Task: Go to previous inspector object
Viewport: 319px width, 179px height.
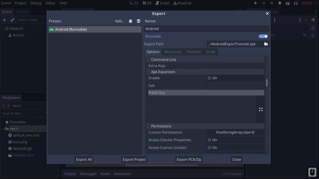Action: pos(300,20)
